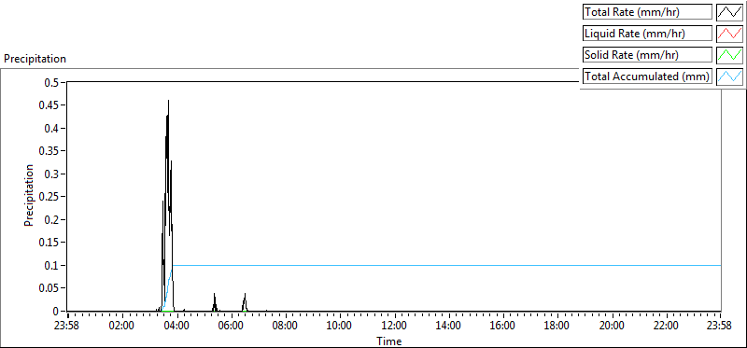The width and height of the screenshot is (747, 348).
Task: Click the Solid Rate green line-style icon
Action: click(x=729, y=55)
